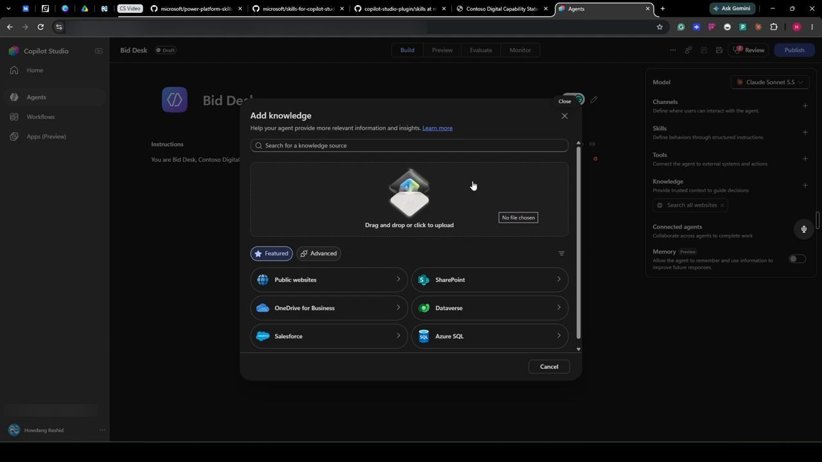Expand the Dataverse source chevron
The image size is (822, 462).
(559, 308)
